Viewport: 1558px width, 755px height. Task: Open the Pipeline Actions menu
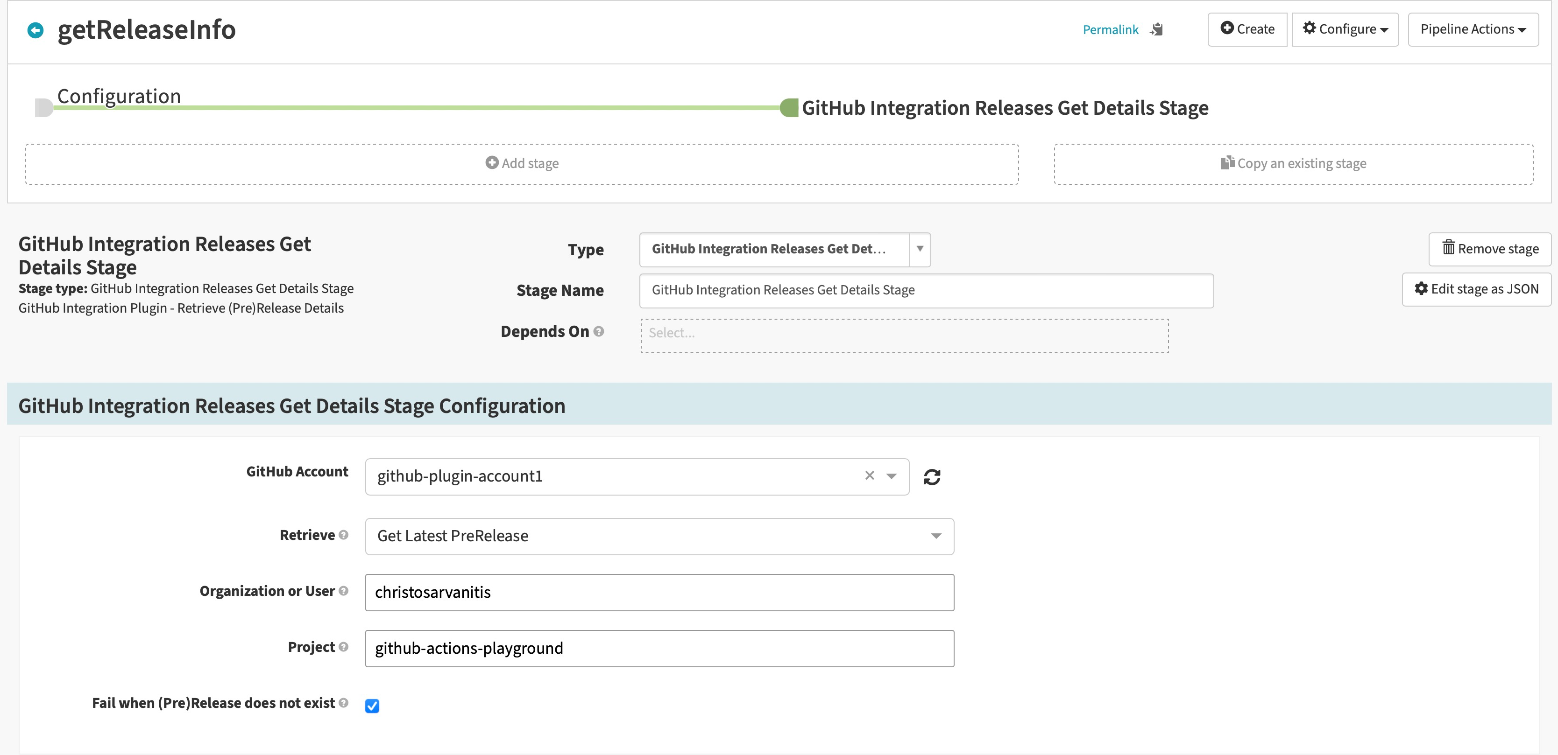[1473, 29]
